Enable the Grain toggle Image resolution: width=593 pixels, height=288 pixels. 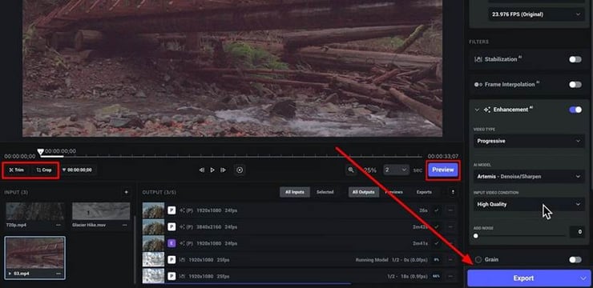click(575, 260)
